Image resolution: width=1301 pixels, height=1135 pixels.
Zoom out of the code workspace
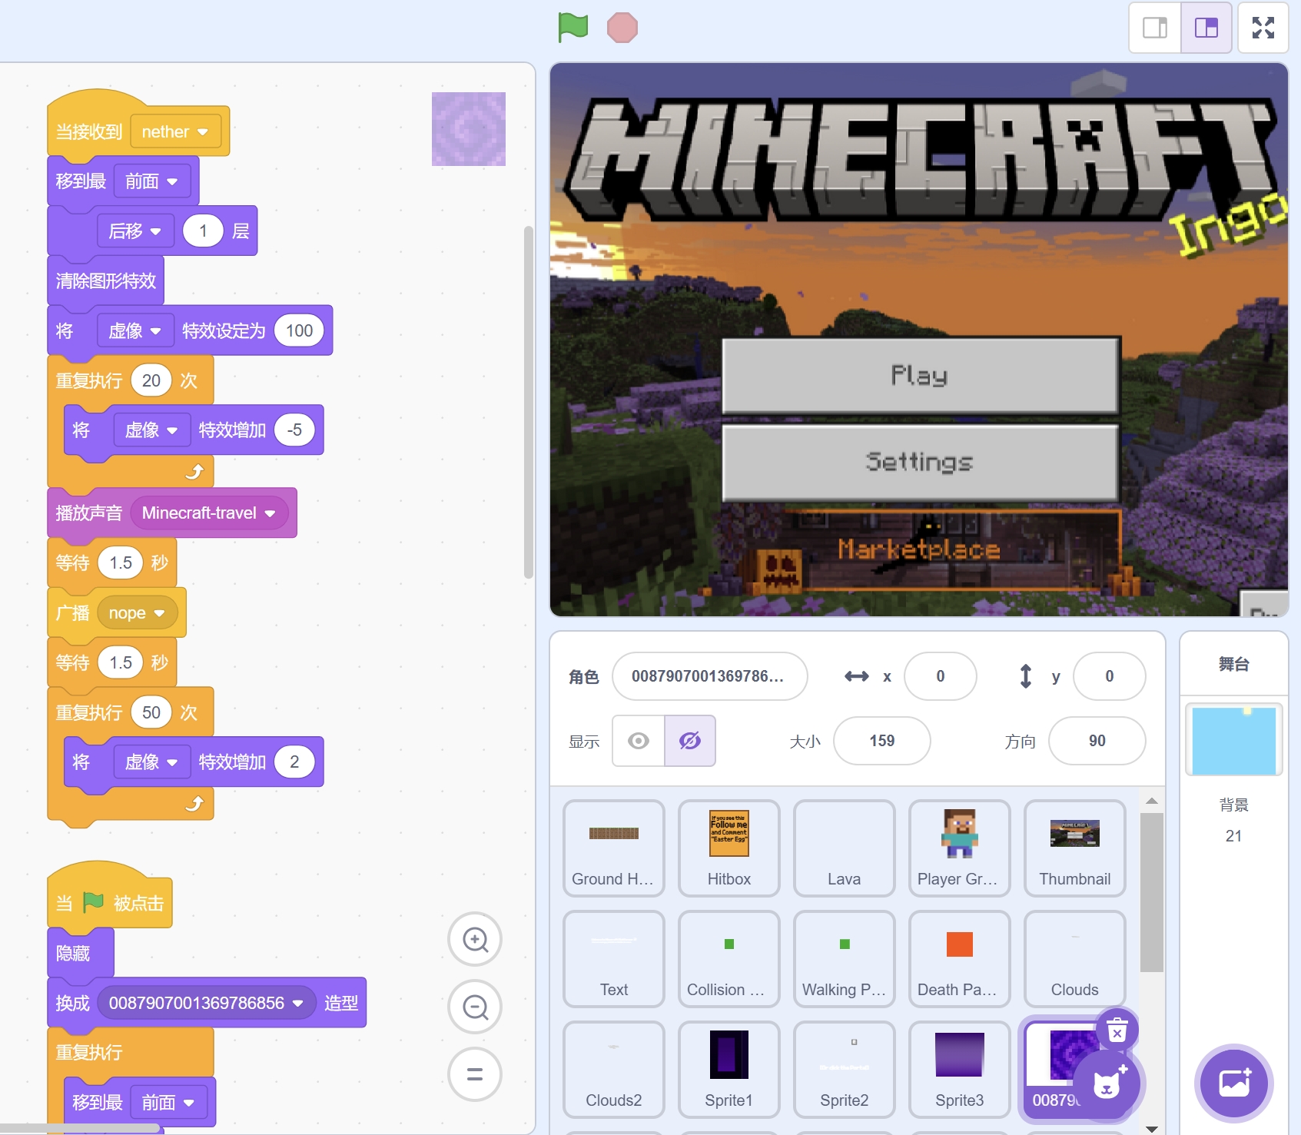click(475, 1007)
